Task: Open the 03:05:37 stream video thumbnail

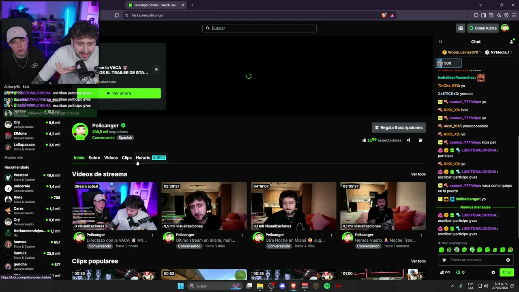Action: (x=383, y=206)
